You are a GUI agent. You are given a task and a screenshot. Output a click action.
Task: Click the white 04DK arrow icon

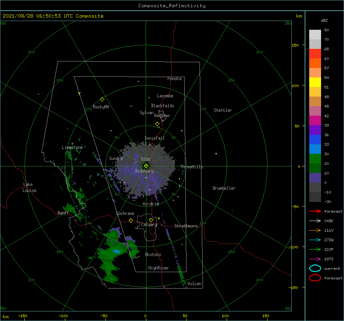coord(315,221)
